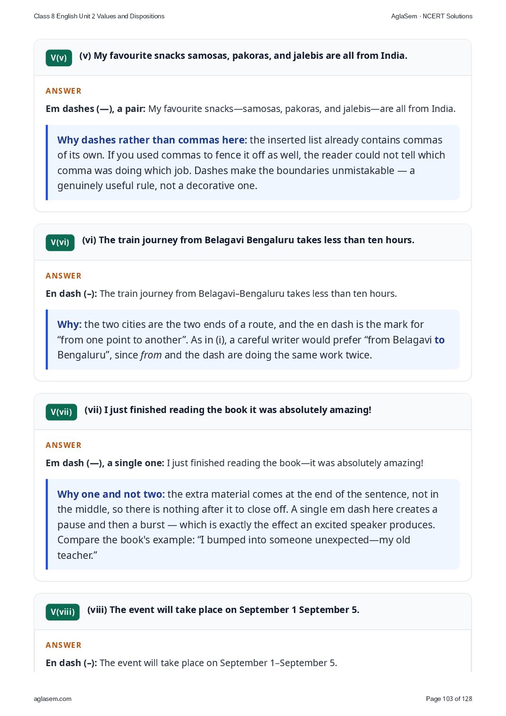Click the bold 'to' in the Belagavi explanation

coord(440,340)
